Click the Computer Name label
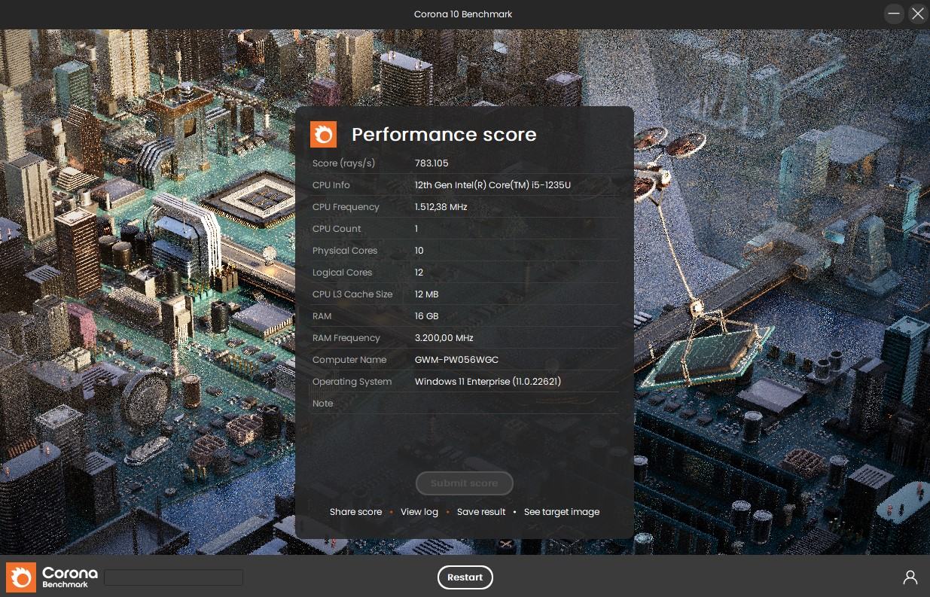 [x=349, y=360]
